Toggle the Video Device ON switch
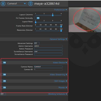Screen dimensions: 101x101 coord(3,62)
